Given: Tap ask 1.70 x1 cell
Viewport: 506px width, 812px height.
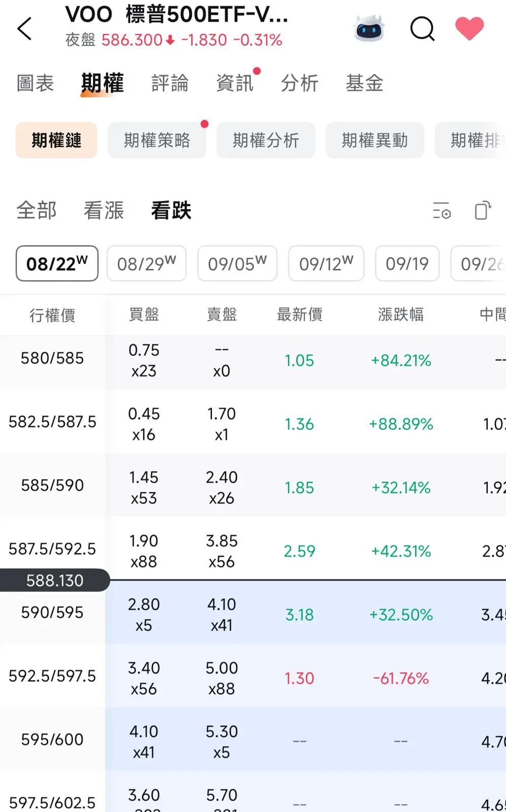Looking at the screenshot, I should tap(222, 424).
